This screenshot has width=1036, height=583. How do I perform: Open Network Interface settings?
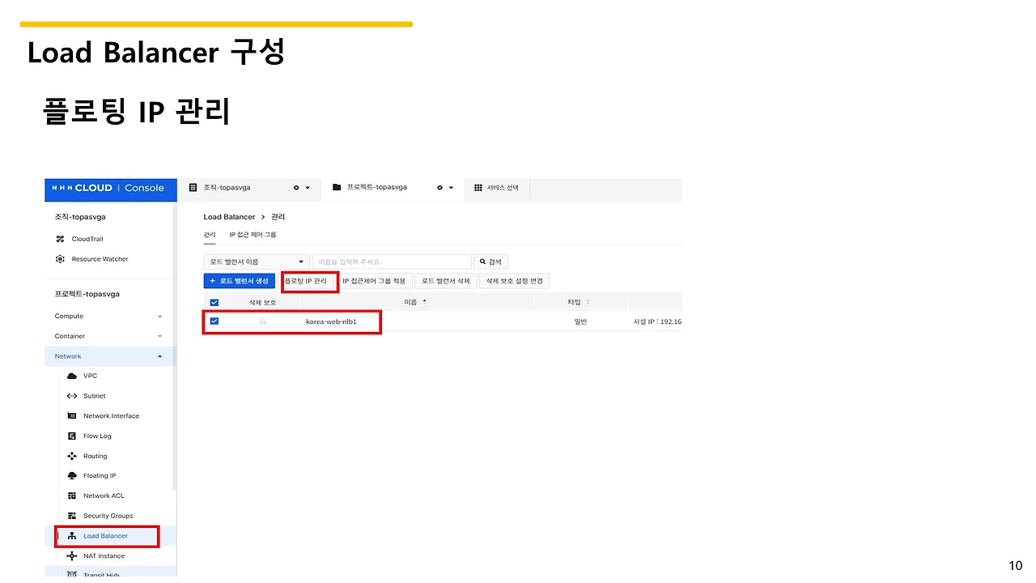111,415
